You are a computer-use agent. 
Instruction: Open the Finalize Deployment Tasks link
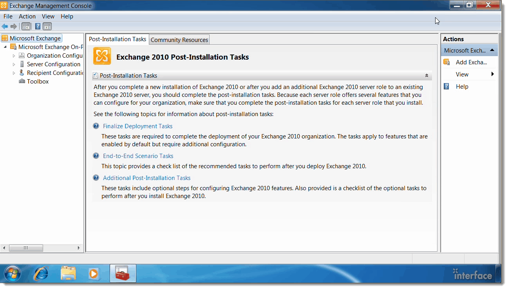(x=137, y=126)
